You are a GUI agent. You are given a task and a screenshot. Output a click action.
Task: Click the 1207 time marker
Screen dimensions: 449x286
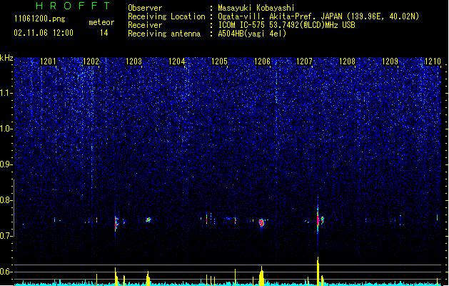[x=304, y=61]
